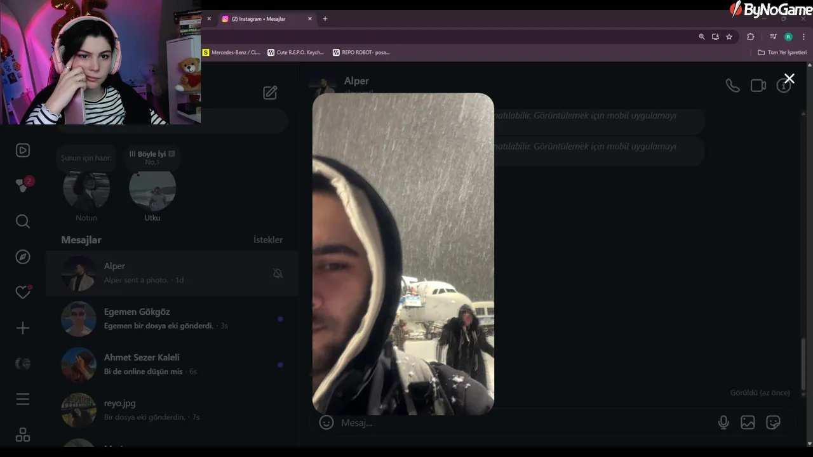Open notifications using the heart icon
813x457 pixels.
click(x=23, y=293)
